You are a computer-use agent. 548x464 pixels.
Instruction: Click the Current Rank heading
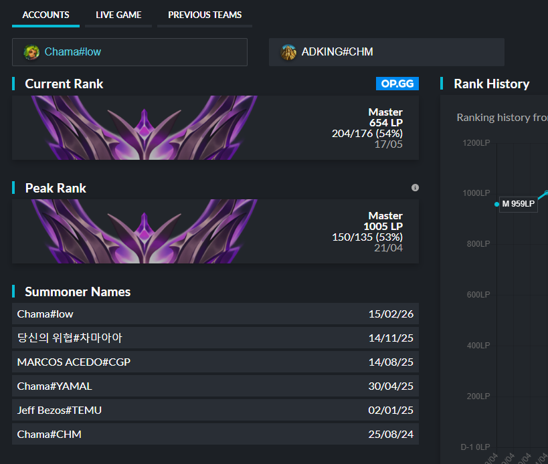tap(64, 84)
